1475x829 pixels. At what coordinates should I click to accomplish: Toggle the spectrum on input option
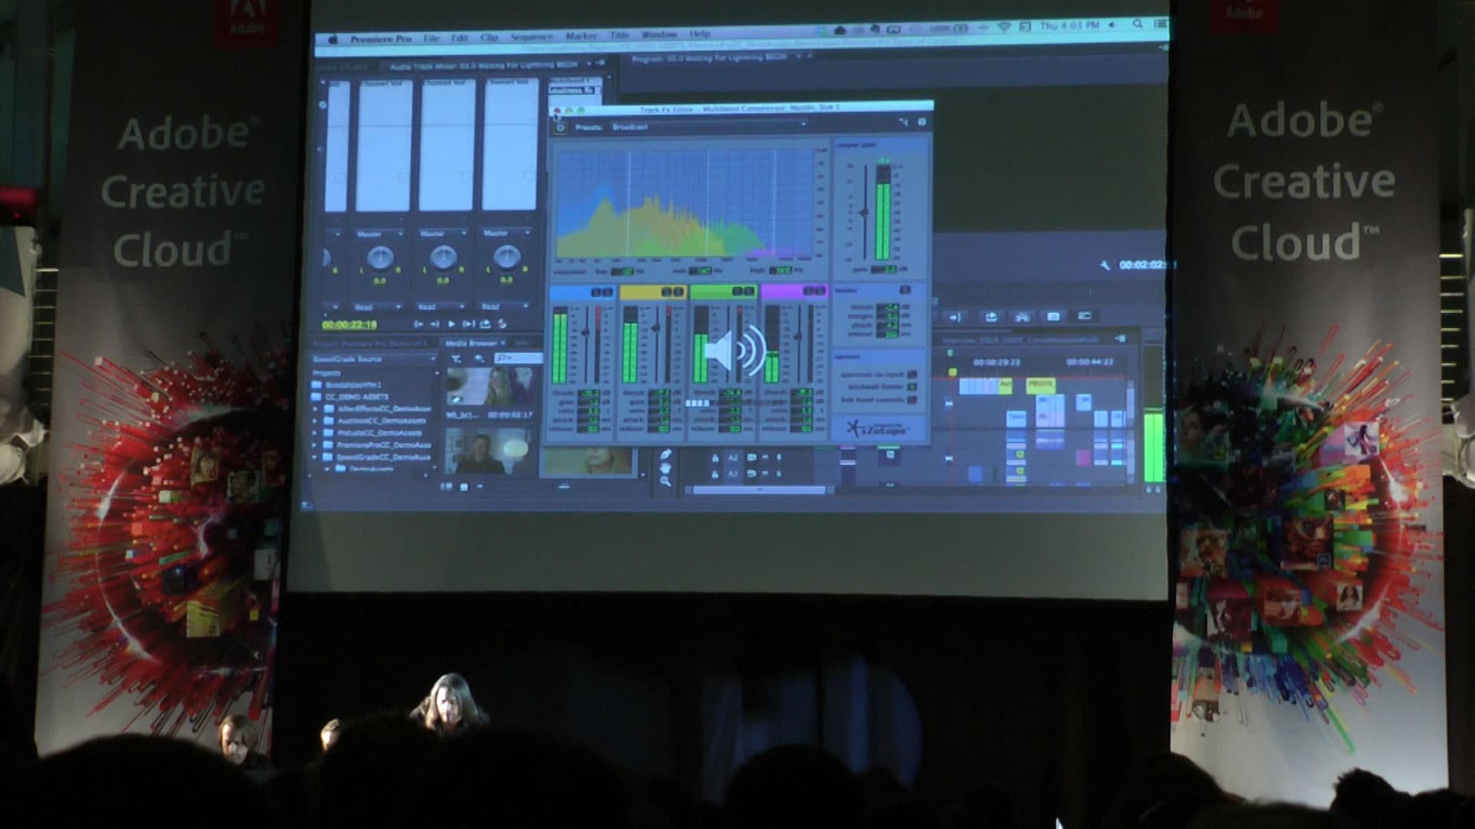(912, 375)
